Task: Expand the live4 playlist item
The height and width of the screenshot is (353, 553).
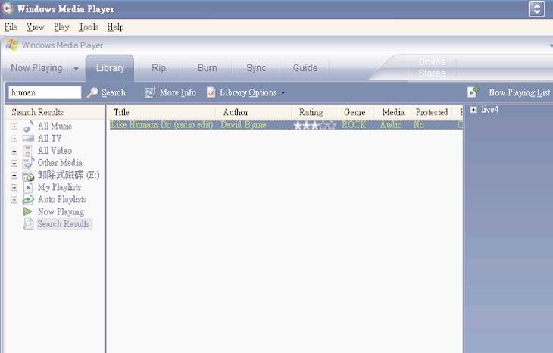Action: (x=473, y=110)
